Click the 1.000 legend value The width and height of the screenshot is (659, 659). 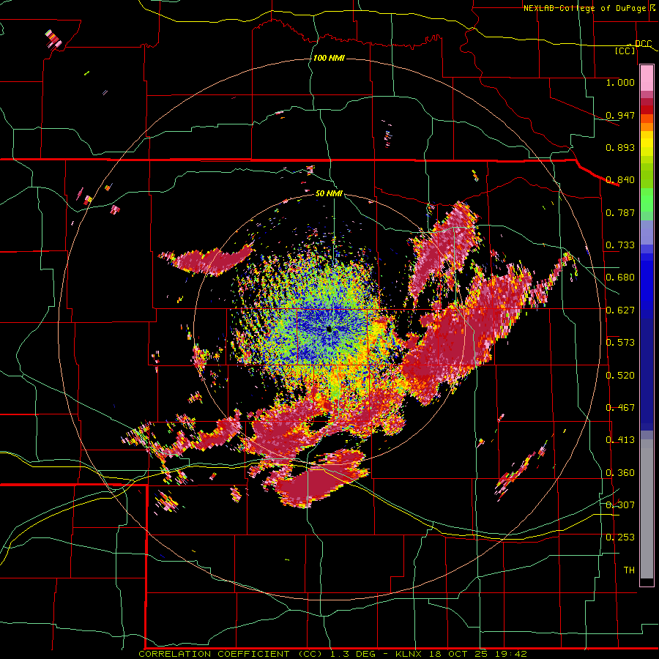click(x=620, y=82)
